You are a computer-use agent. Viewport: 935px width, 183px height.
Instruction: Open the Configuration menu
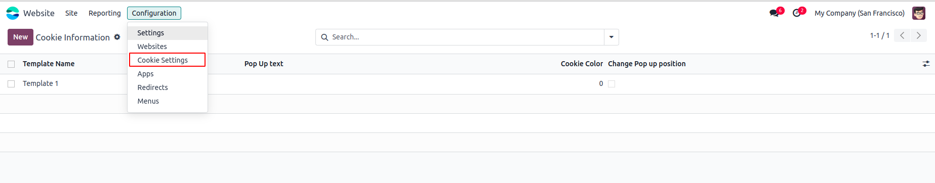154,13
